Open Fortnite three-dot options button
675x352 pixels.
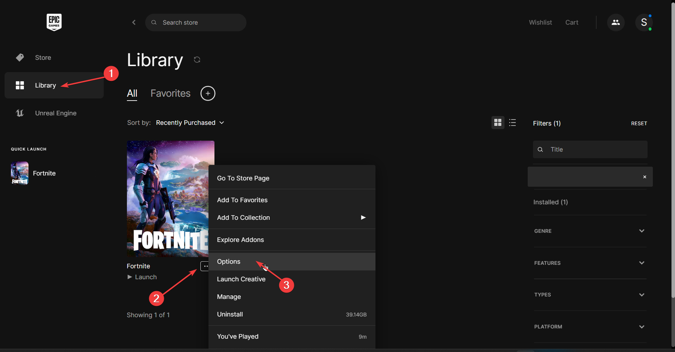click(x=205, y=266)
